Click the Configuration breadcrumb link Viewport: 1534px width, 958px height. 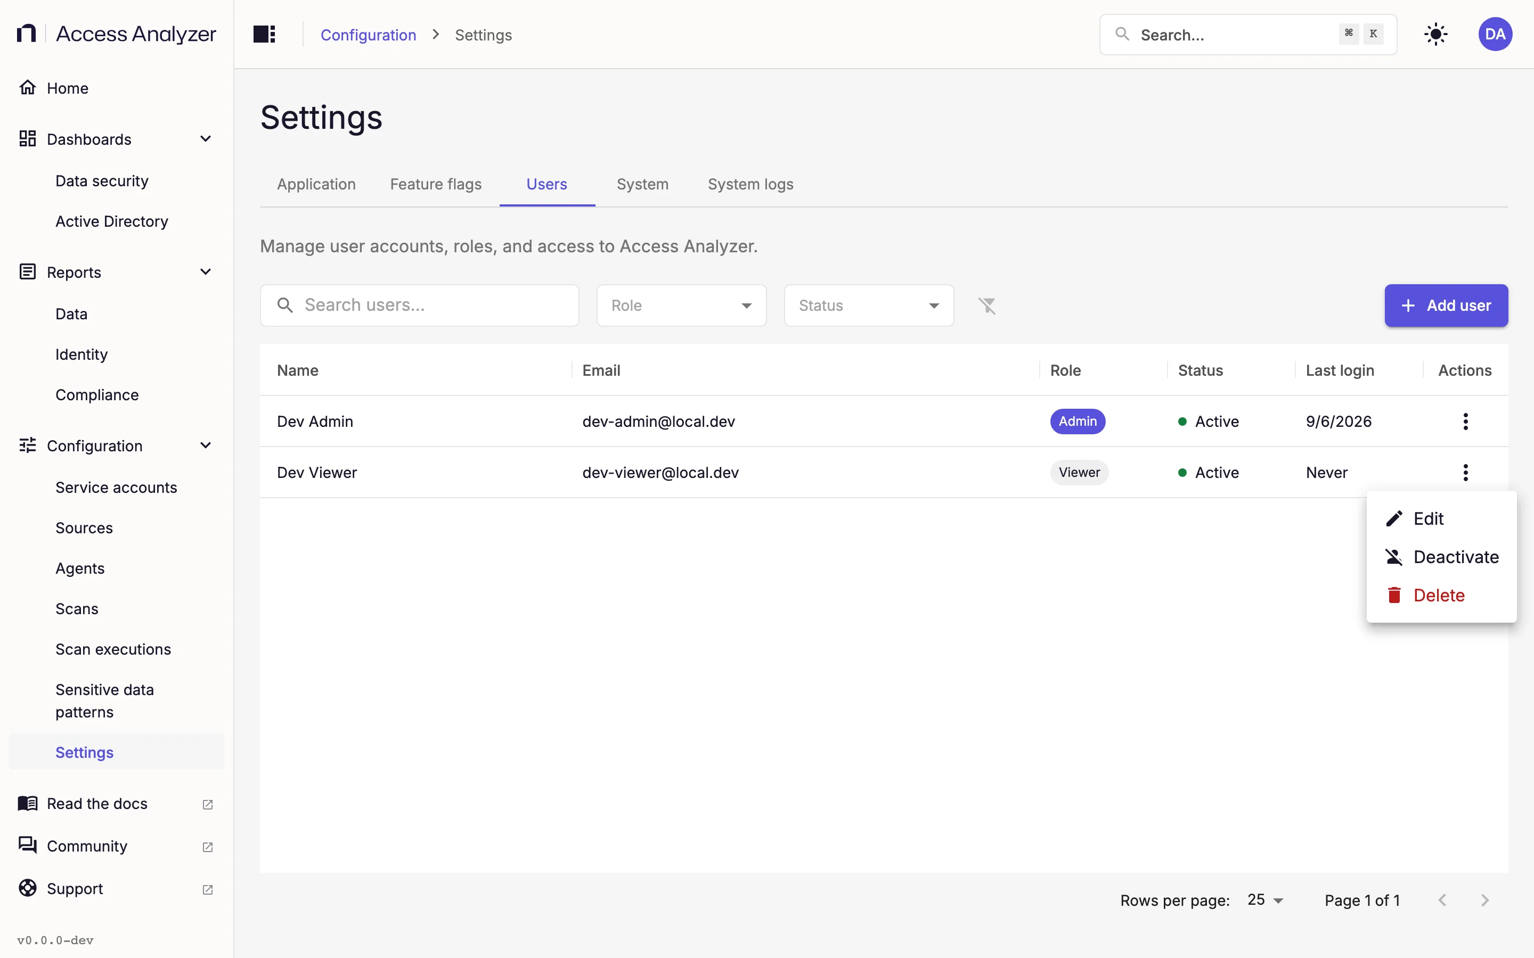coord(368,35)
